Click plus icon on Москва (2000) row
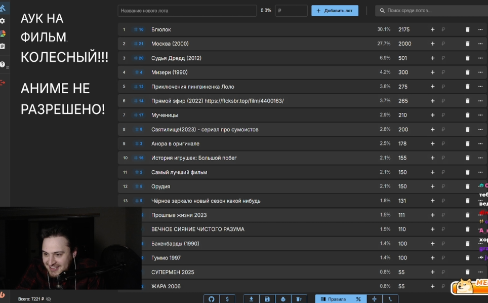Screen dimensions: 488x303 (432, 44)
